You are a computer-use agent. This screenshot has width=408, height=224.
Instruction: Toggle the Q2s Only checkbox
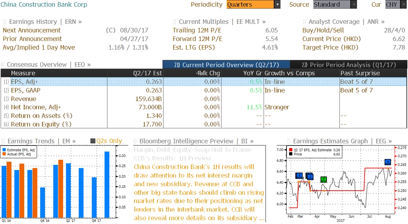[x=92, y=141]
